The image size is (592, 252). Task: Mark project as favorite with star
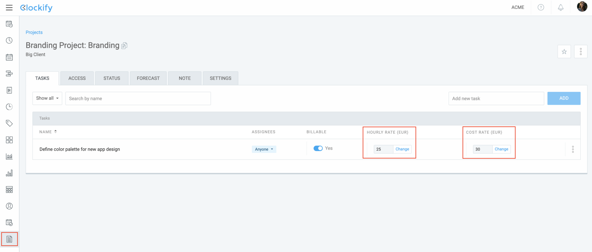tap(564, 52)
